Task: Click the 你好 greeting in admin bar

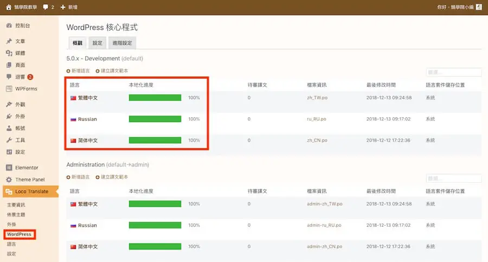Action: click(455, 7)
